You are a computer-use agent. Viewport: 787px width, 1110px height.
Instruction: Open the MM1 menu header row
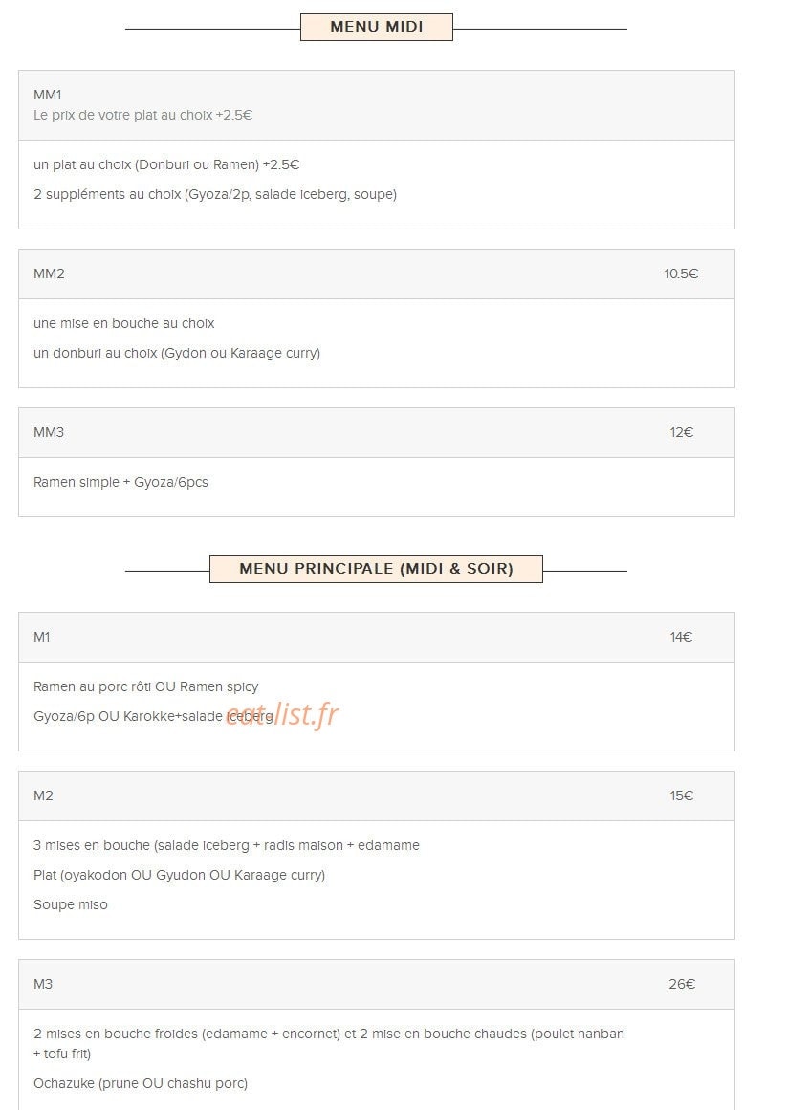point(377,105)
